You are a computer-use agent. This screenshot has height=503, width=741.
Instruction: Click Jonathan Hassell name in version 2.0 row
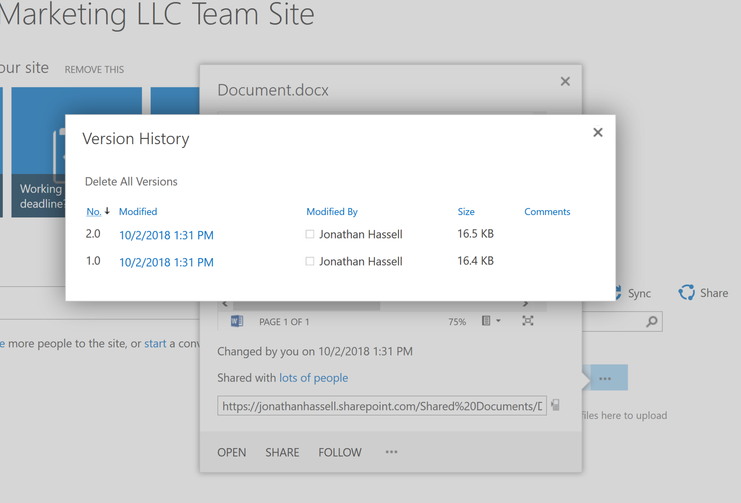[x=360, y=234]
